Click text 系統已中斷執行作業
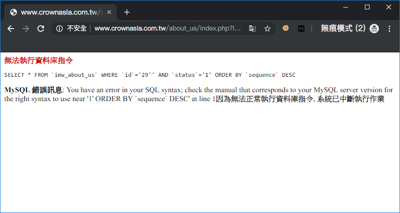Screen dimensions: 400x213 (x=350, y=99)
